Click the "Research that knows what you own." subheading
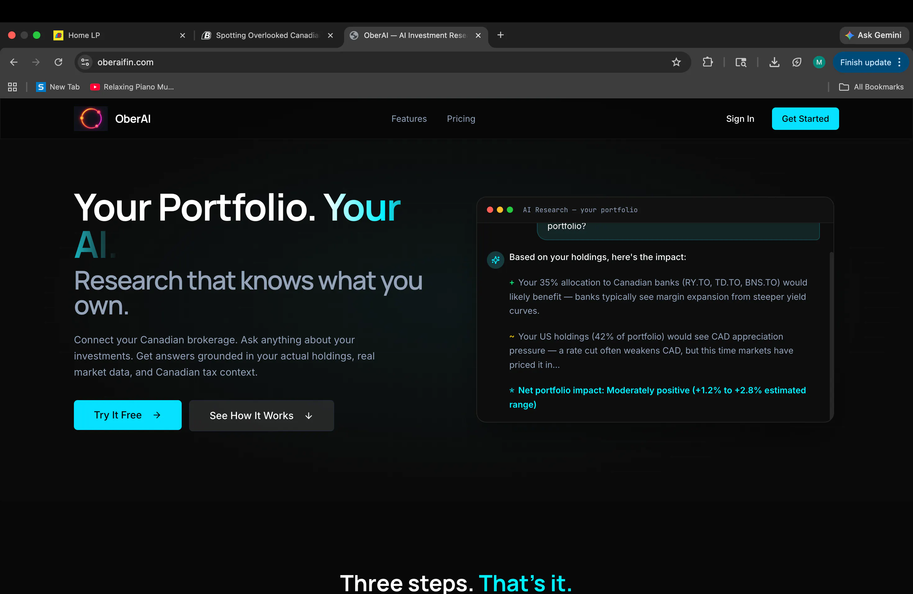The height and width of the screenshot is (594, 913). [x=248, y=293]
